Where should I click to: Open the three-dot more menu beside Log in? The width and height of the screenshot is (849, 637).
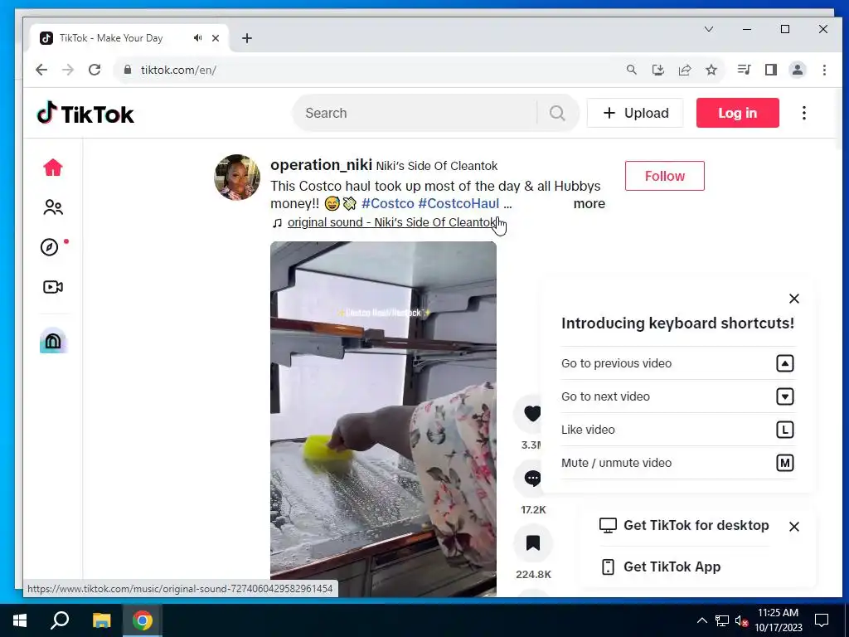tap(804, 113)
